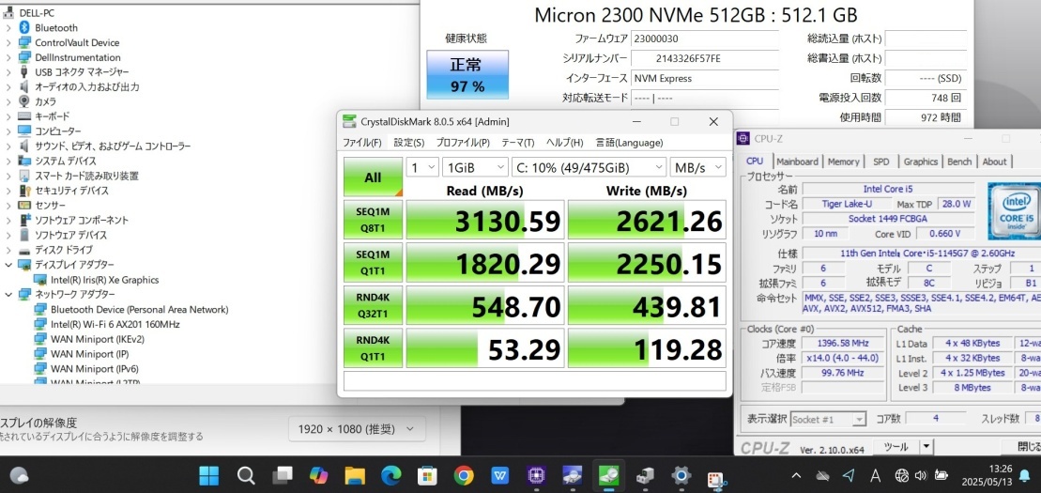The image size is (1041, 493).
Task: Click the notification bell icon
Action: click(1024, 475)
